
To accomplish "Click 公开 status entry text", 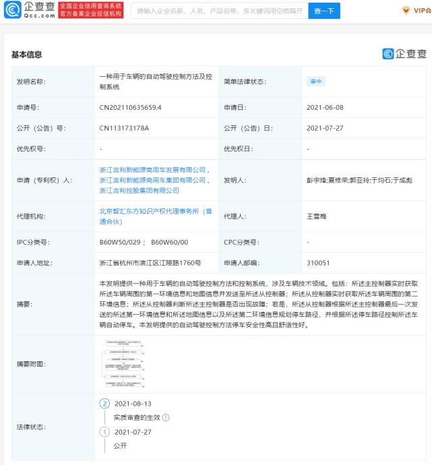I will click(120, 446).
